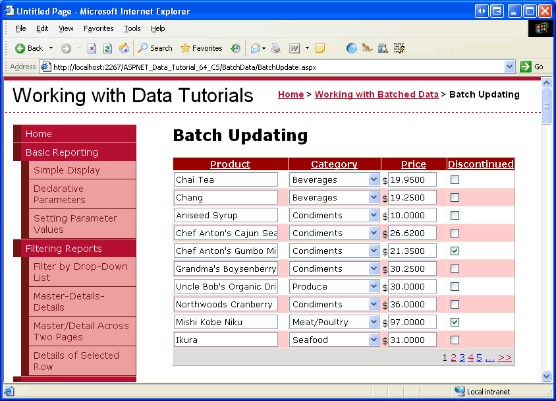Click the price field for Chang

pyautogui.click(x=412, y=197)
